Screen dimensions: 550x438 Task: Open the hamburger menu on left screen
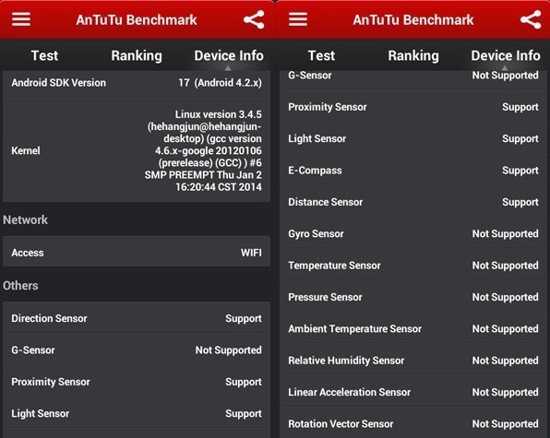tap(21, 19)
